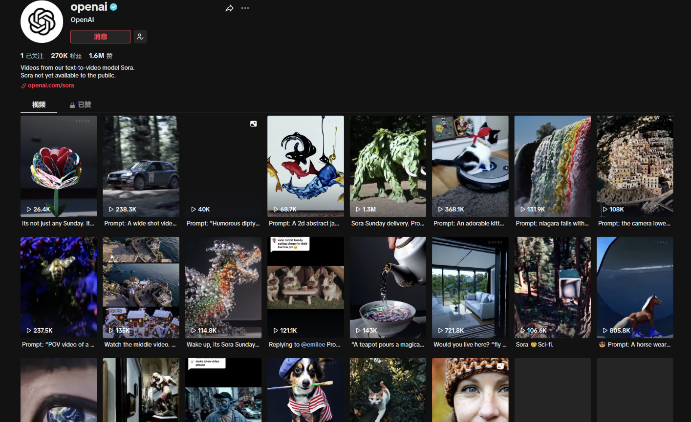Image resolution: width=691 pixels, height=422 pixels.
Task: Open the horse on roller skates video
Action: point(635,287)
